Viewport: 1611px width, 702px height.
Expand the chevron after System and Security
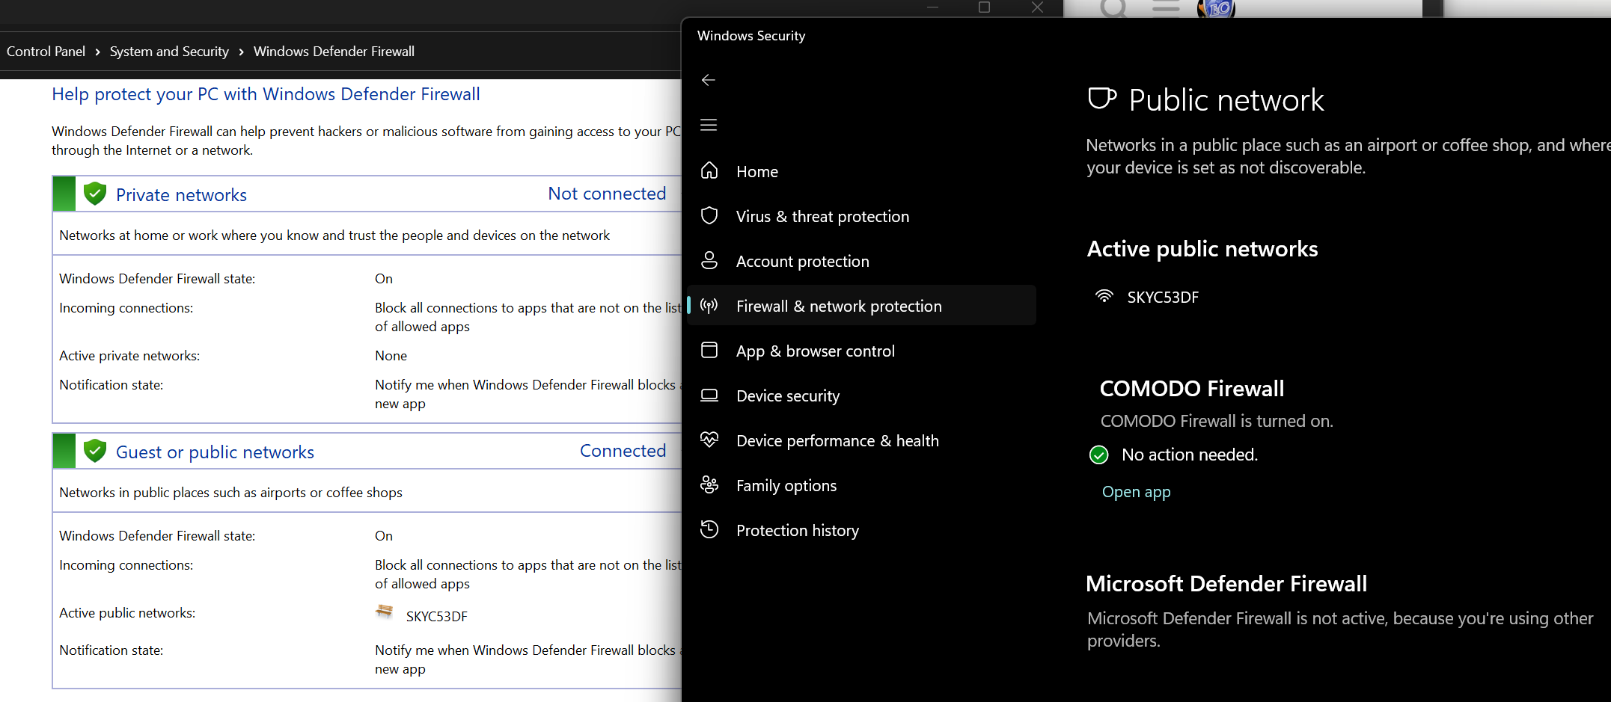pos(241,52)
